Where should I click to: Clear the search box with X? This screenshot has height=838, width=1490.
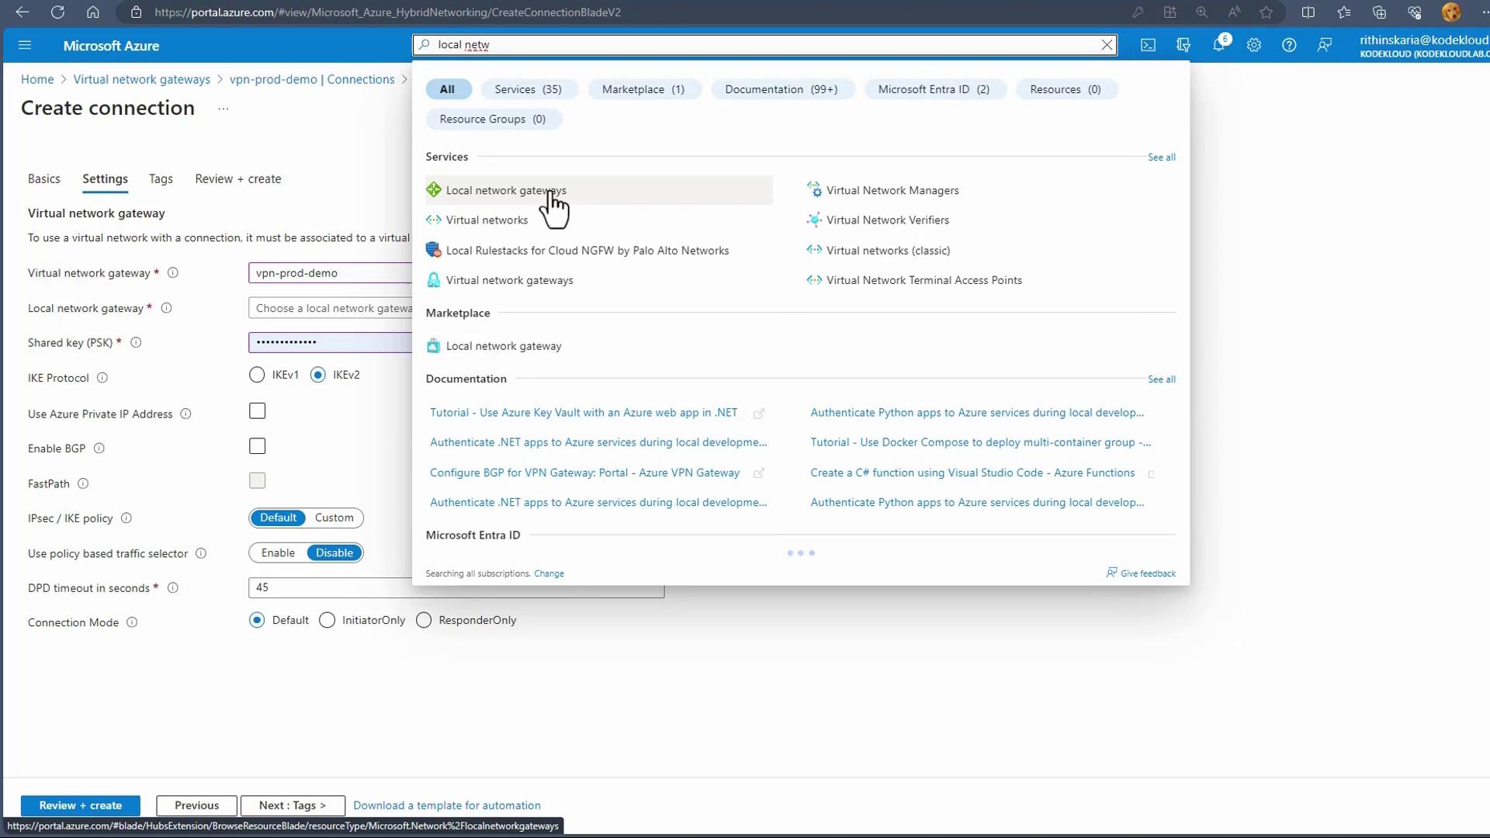tap(1107, 45)
